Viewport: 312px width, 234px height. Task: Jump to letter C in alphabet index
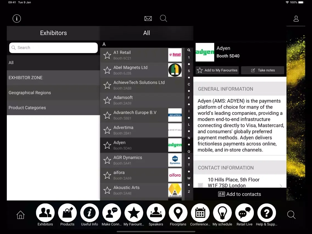(x=189, y=84)
